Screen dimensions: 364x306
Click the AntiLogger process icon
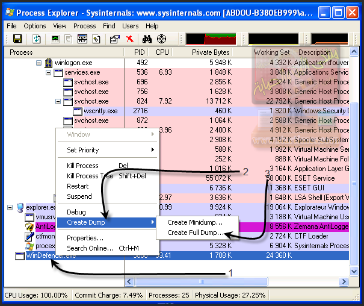point(29,226)
